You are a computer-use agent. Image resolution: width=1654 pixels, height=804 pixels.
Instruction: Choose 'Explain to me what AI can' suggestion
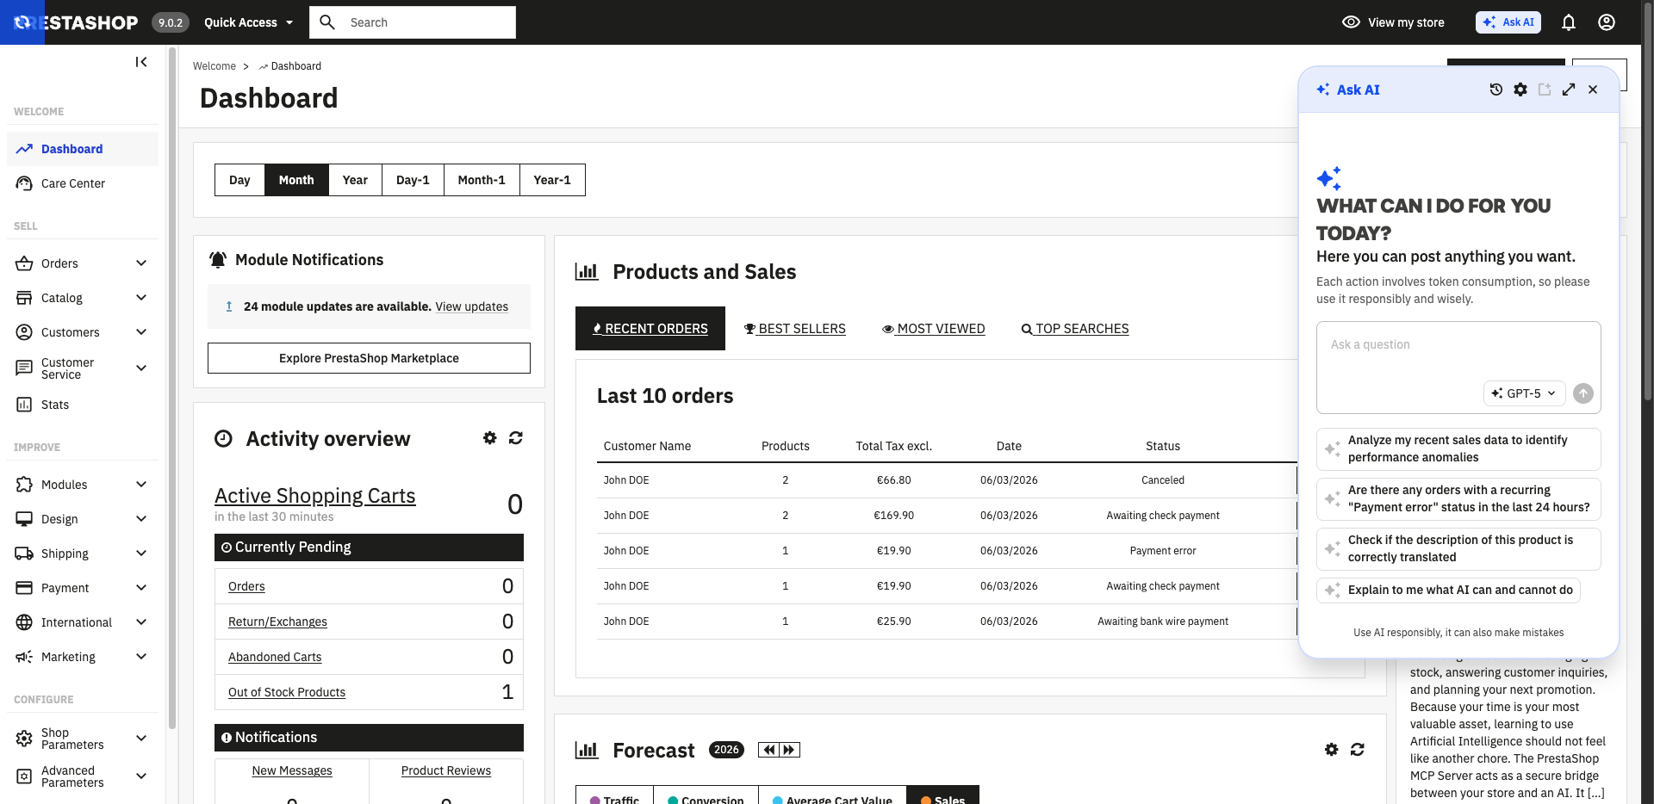point(1449,590)
